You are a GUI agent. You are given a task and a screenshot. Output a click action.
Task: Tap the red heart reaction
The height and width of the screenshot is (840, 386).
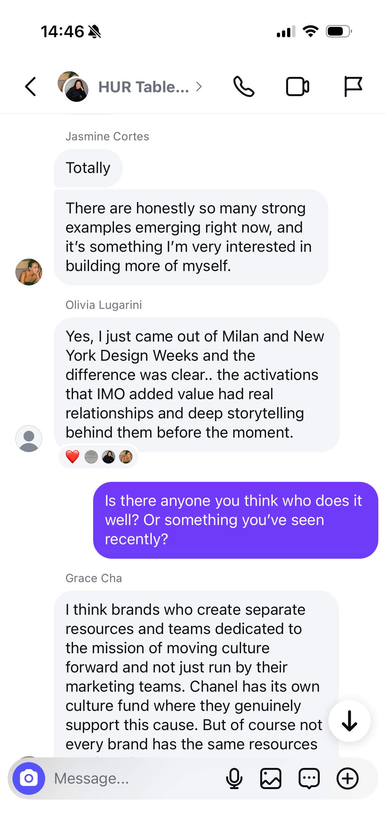72,457
